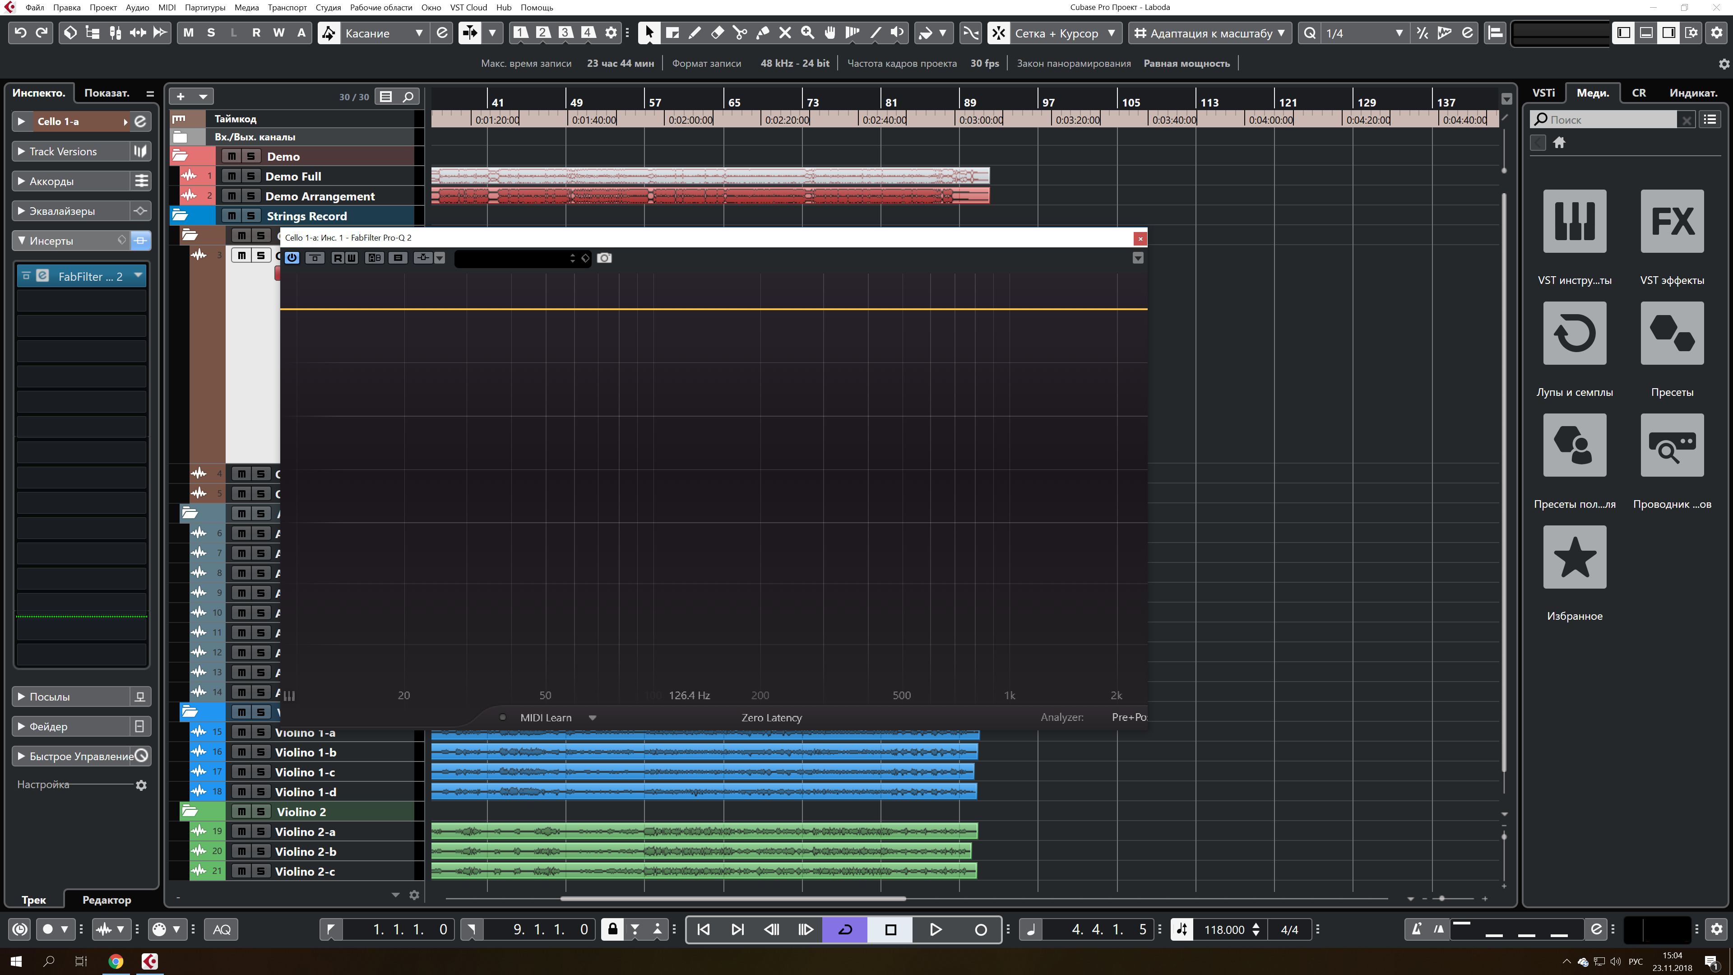This screenshot has height=975, width=1733.
Task: Select the Zoom magnifier tool
Action: [807, 32]
